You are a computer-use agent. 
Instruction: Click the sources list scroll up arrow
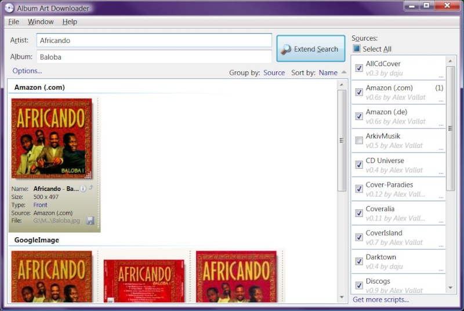[x=450, y=61]
